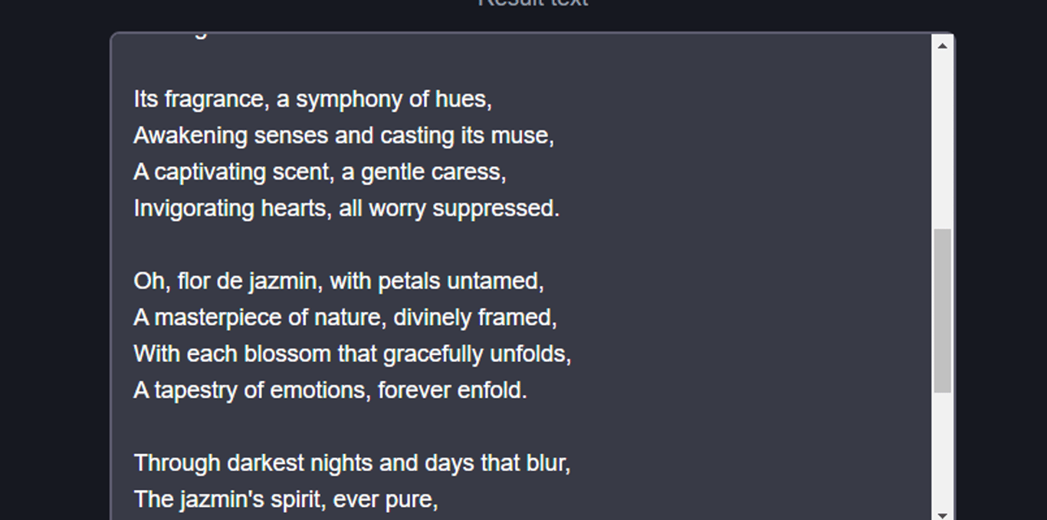Screen dimensions: 1047x520
Task: Click the line "Awakening senses and casting its muse"
Action: pyautogui.click(x=343, y=136)
